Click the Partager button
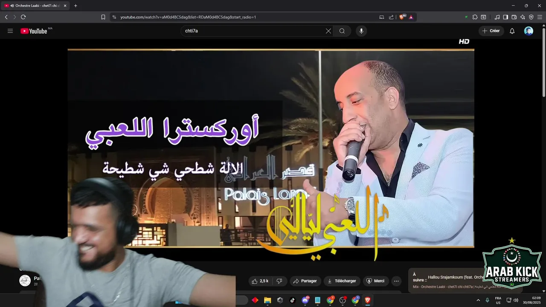Image resolution: width=546 pixels, height=307 pixels. coord(305,281)
